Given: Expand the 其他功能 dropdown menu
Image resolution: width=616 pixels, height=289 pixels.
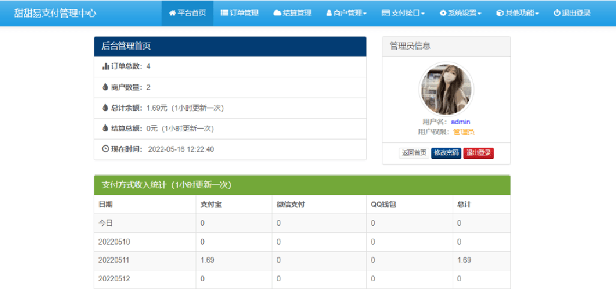Looking at the screenshot, I should [x=518, y=13].
